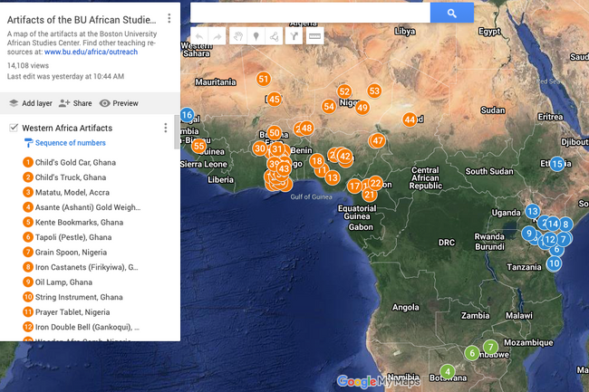This screenshot has height=392, width=589.
Task: Click blue map marker 13 near Uganda
Action: 533,212
